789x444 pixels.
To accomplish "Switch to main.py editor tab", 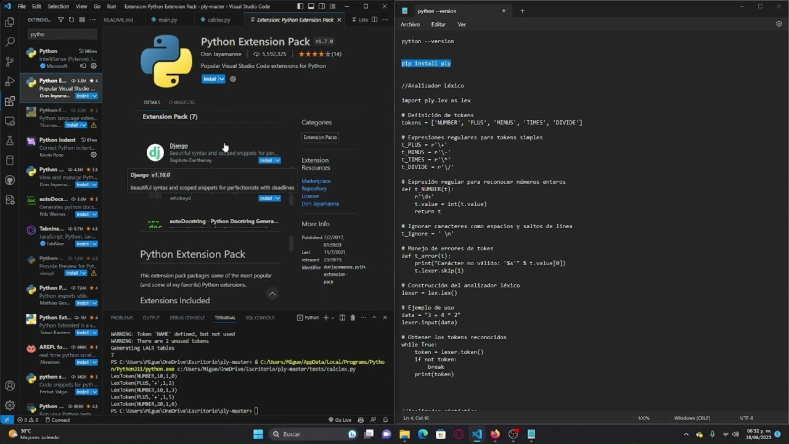I will coord(167,20).
